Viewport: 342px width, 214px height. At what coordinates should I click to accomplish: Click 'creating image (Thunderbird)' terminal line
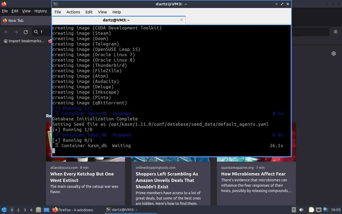tap(90, 65)
